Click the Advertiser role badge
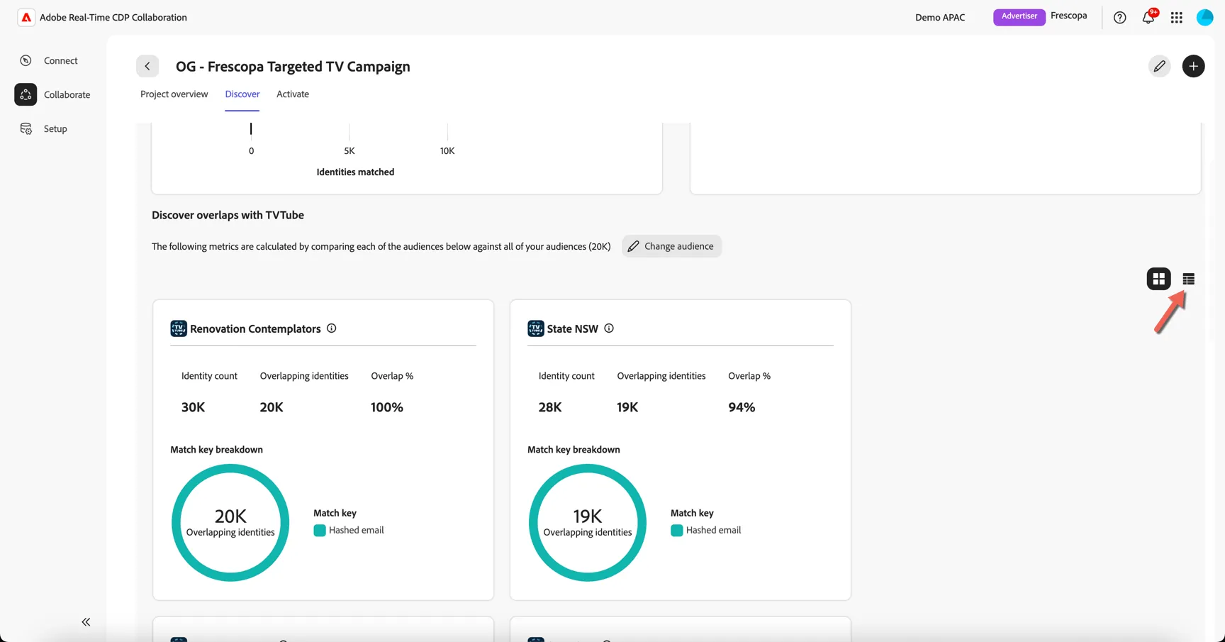Viewport: 1225px width, 642px height. pos(1019,16)
